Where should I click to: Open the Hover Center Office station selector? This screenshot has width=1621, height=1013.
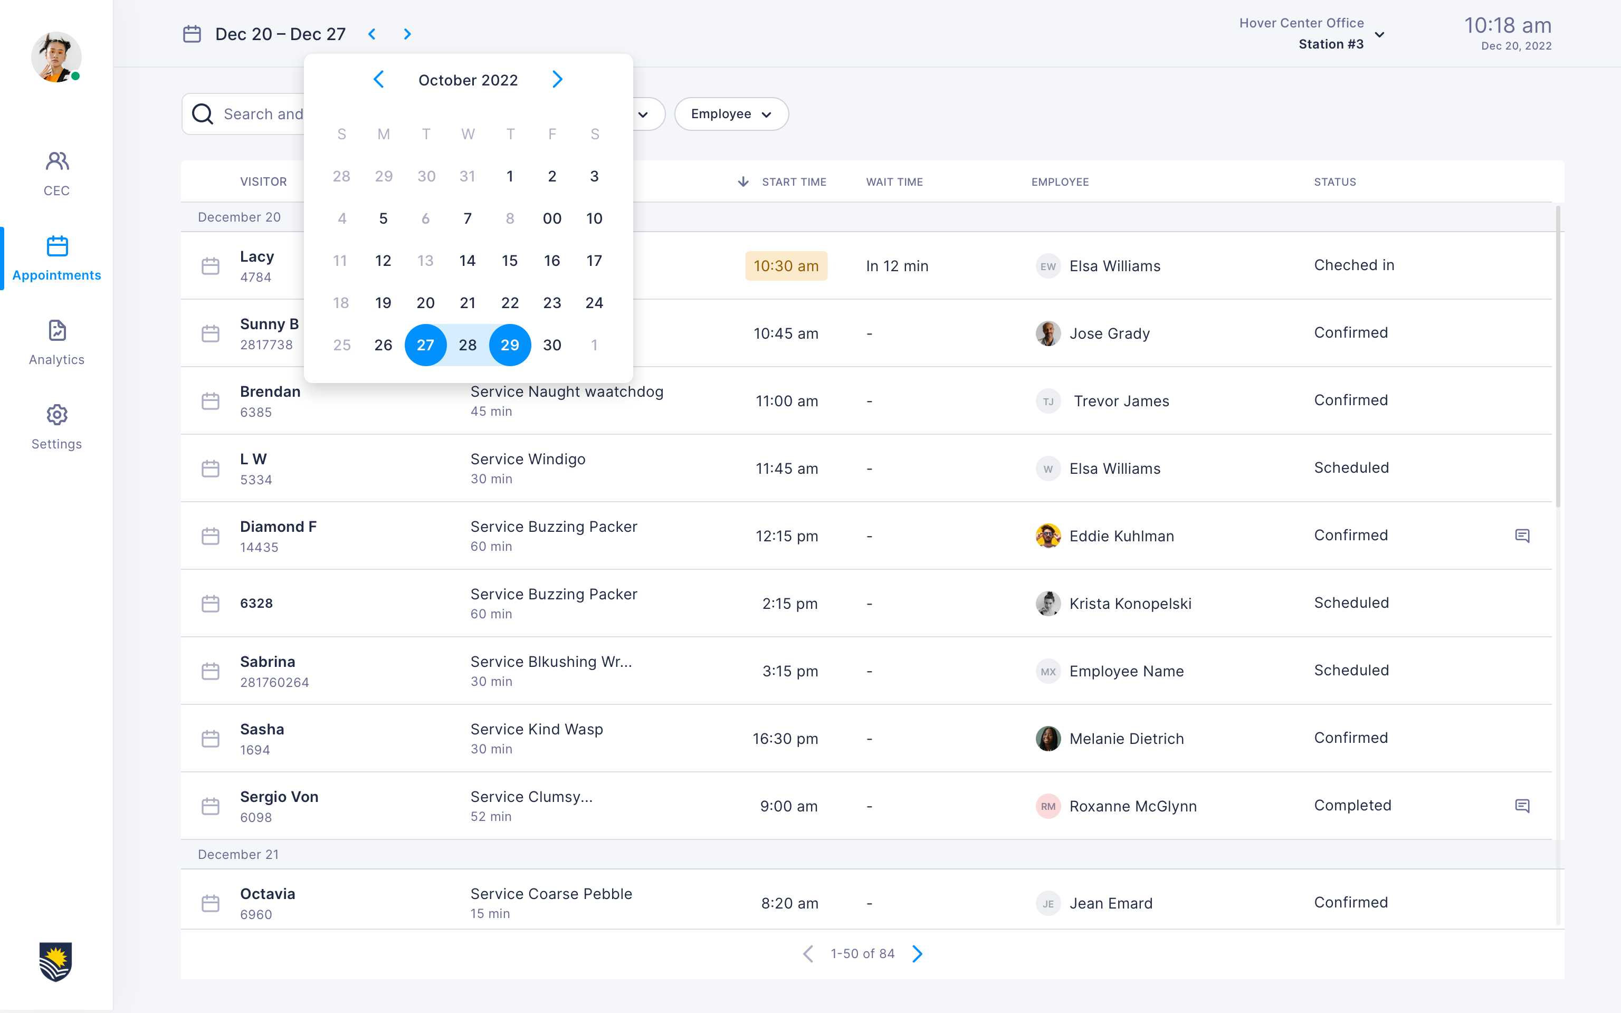tap(1312, 33)
